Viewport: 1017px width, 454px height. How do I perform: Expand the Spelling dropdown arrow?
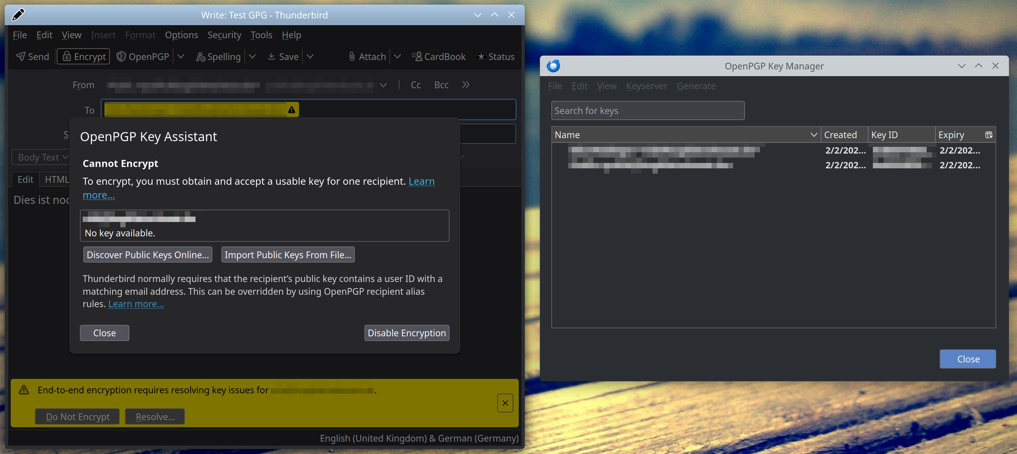coord(252,57)
